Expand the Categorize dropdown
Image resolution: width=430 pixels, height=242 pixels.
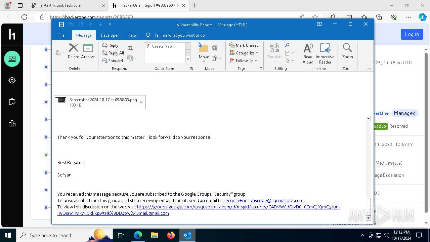257,53
